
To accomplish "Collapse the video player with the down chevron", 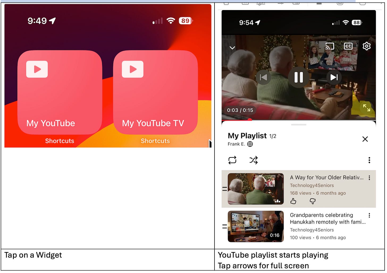I will pyautogui.click(x=232, y=48).
